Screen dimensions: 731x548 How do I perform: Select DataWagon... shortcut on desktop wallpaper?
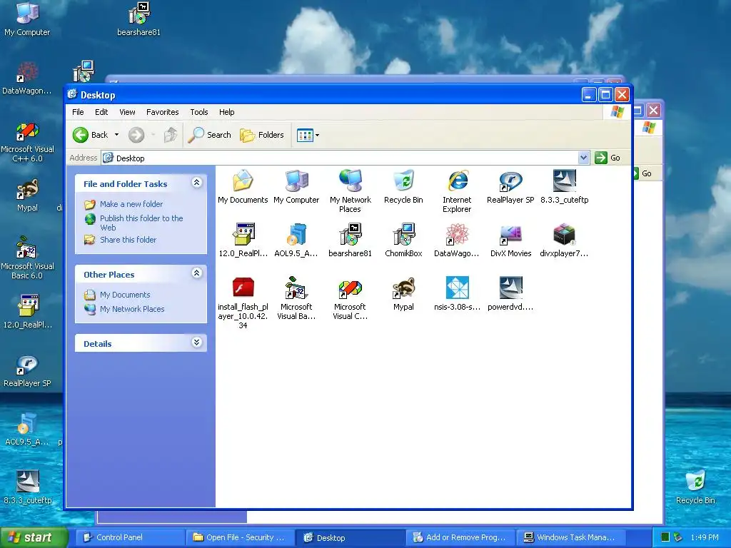(27, 78)
